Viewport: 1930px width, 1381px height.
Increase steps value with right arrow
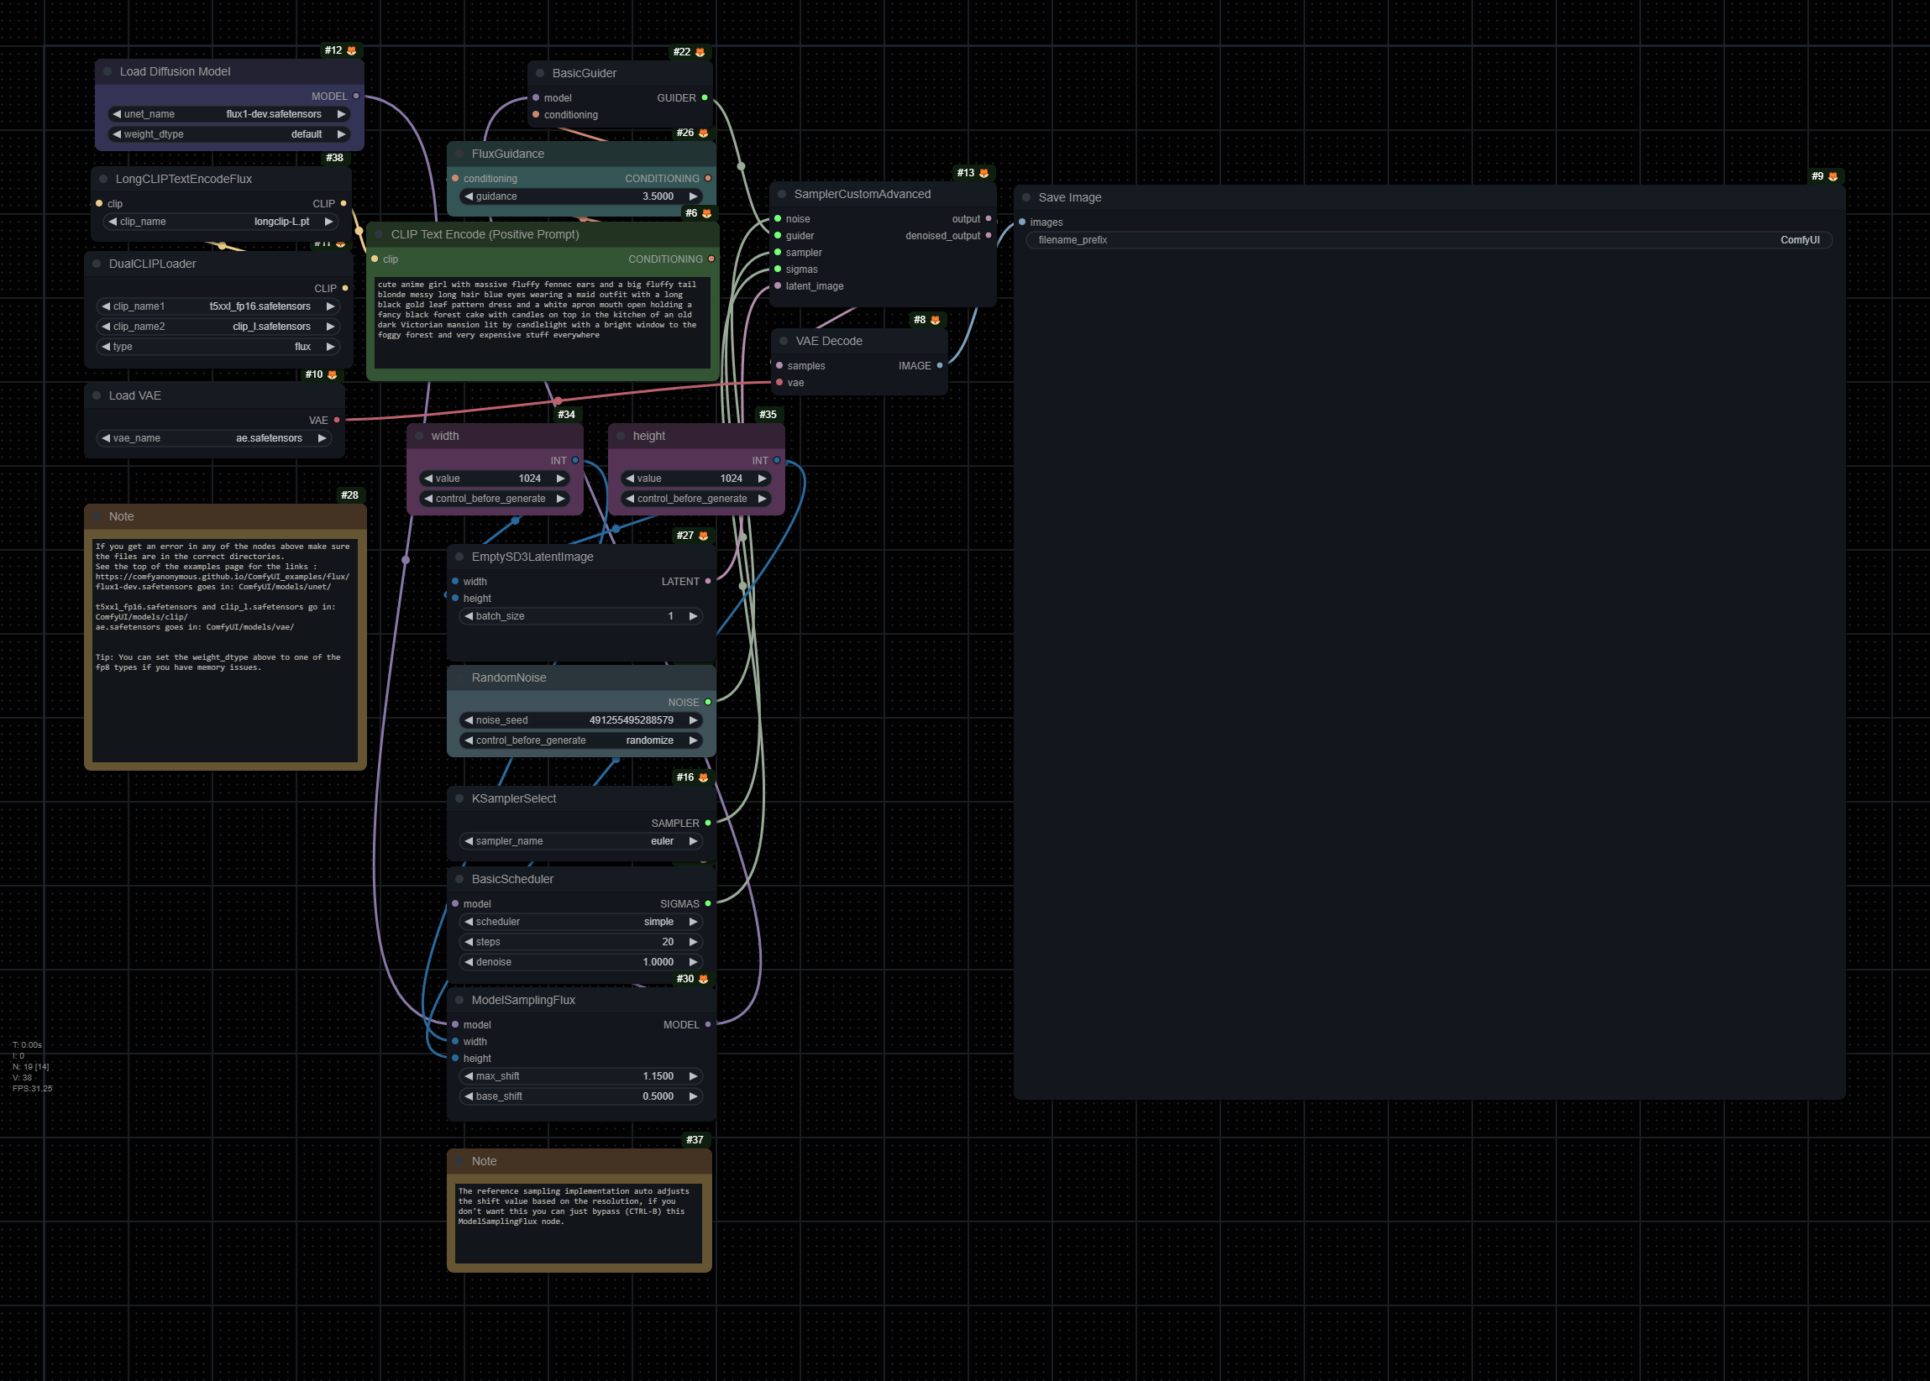[x=693, y=941]
